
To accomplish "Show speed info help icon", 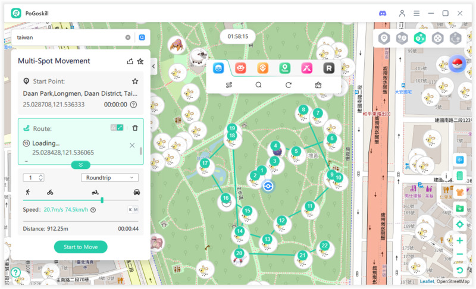I will point(93,210).
